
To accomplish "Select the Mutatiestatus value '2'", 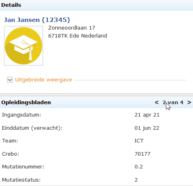I will click(136, 180).
